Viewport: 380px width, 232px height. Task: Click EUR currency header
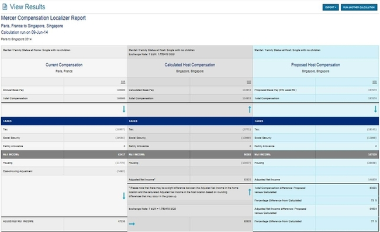(123, 82)
